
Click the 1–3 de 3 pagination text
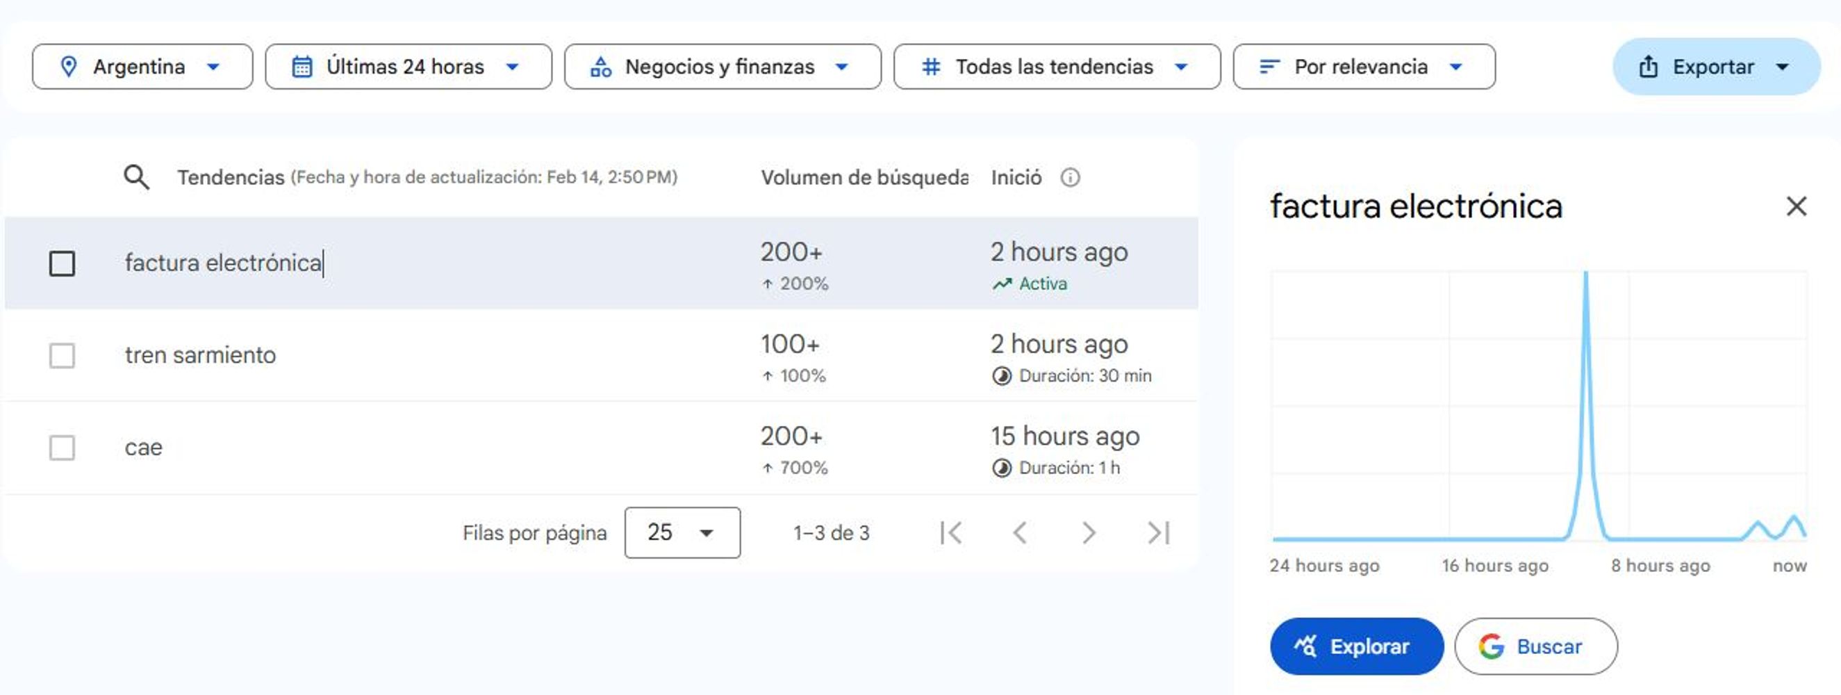[831, 533]
